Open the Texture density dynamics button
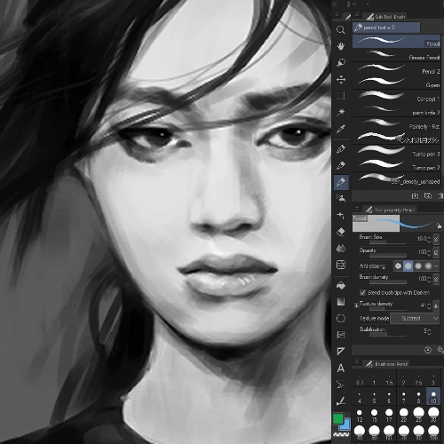The height and width of the screenshot is (444, 444). point(436,305)
